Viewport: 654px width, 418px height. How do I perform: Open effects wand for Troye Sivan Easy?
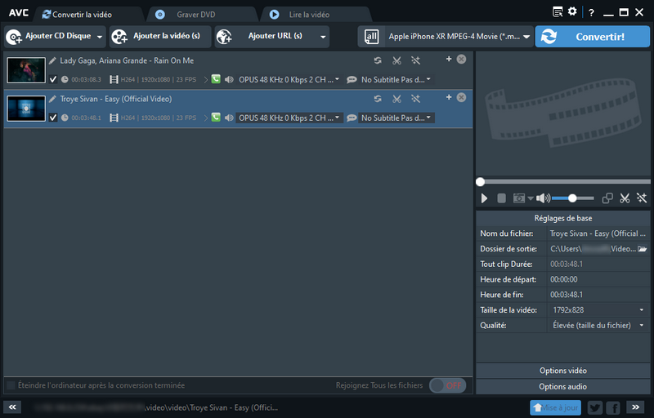[x=415, y=99]
